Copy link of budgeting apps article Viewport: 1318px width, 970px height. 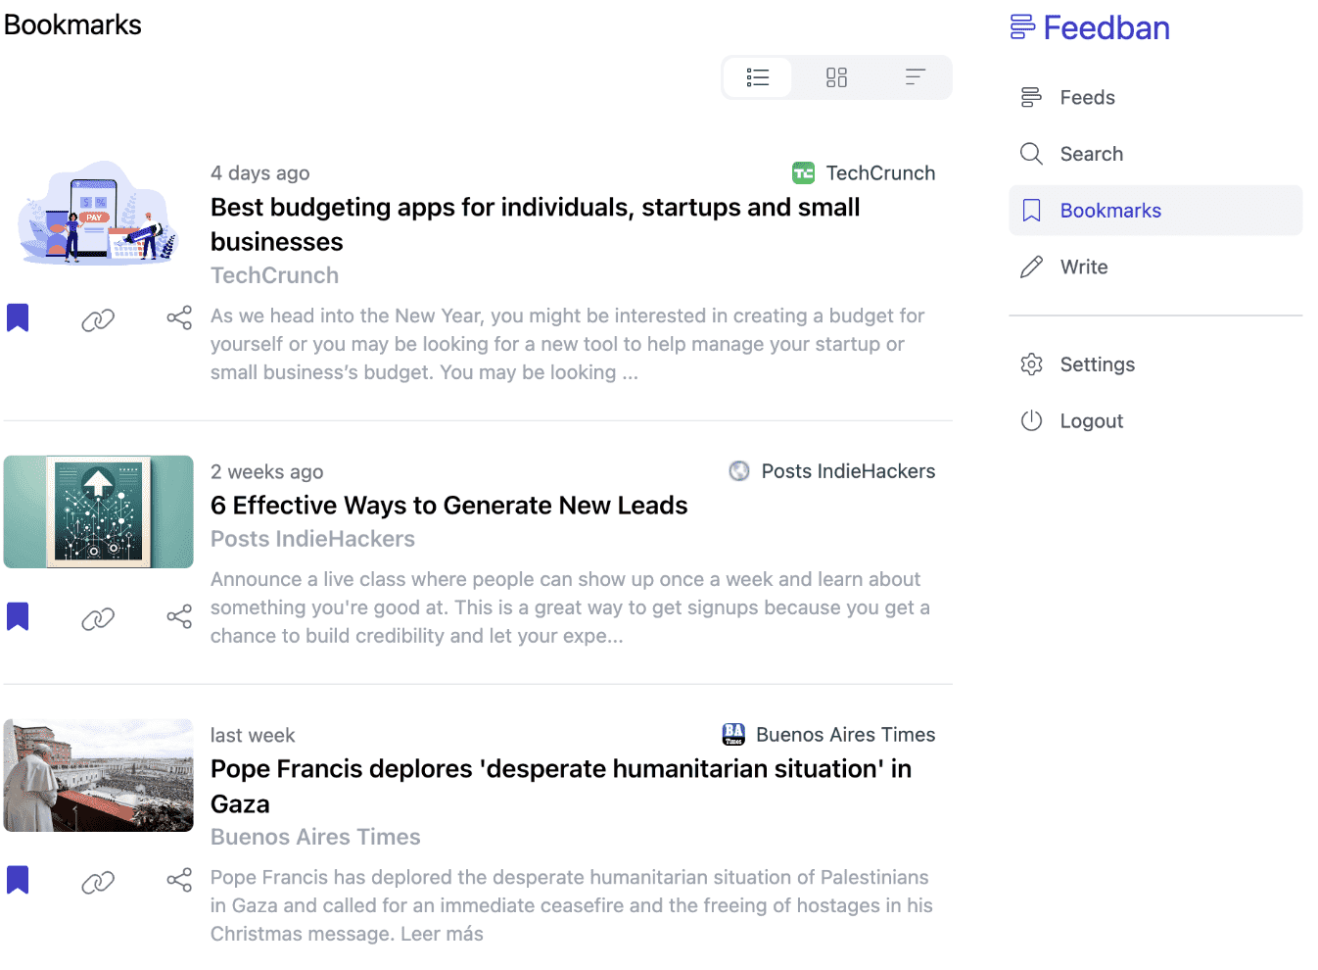[x=98, y=319]
